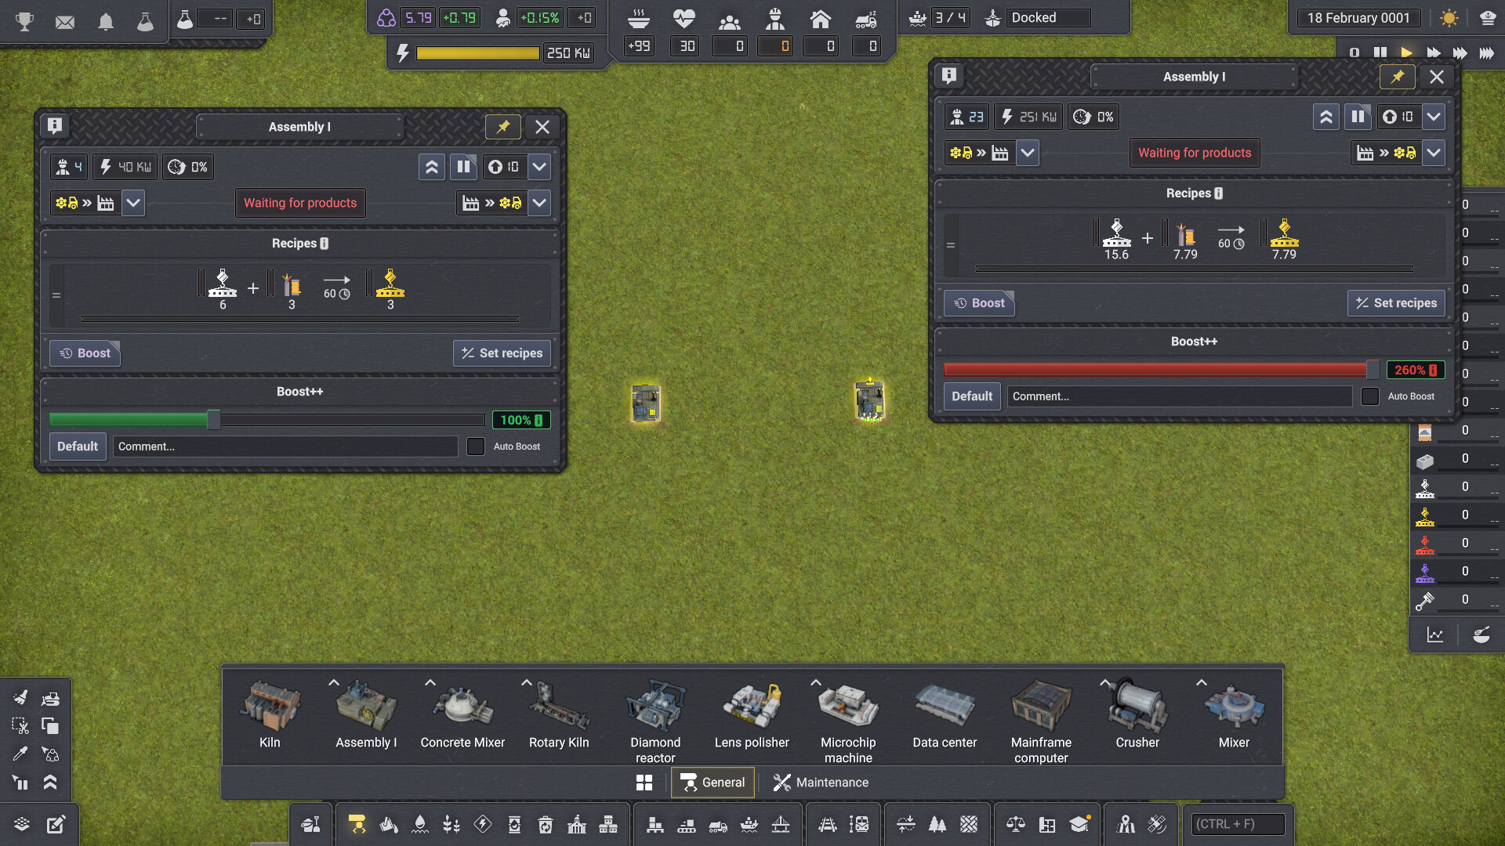Open the trophy achievements icon
The image size is (1505, 846).
(24, 21)
